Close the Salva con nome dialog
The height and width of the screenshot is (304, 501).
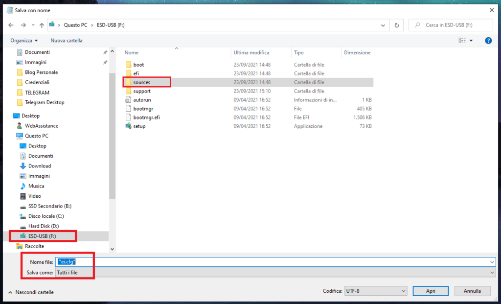[x=492, y=10]
